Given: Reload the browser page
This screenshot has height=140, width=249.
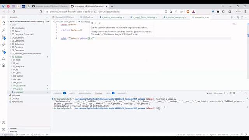Looking at the screenshot, I should [14, 12].
